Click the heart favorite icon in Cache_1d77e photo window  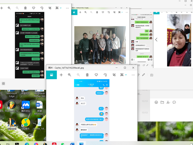[96, 75]
